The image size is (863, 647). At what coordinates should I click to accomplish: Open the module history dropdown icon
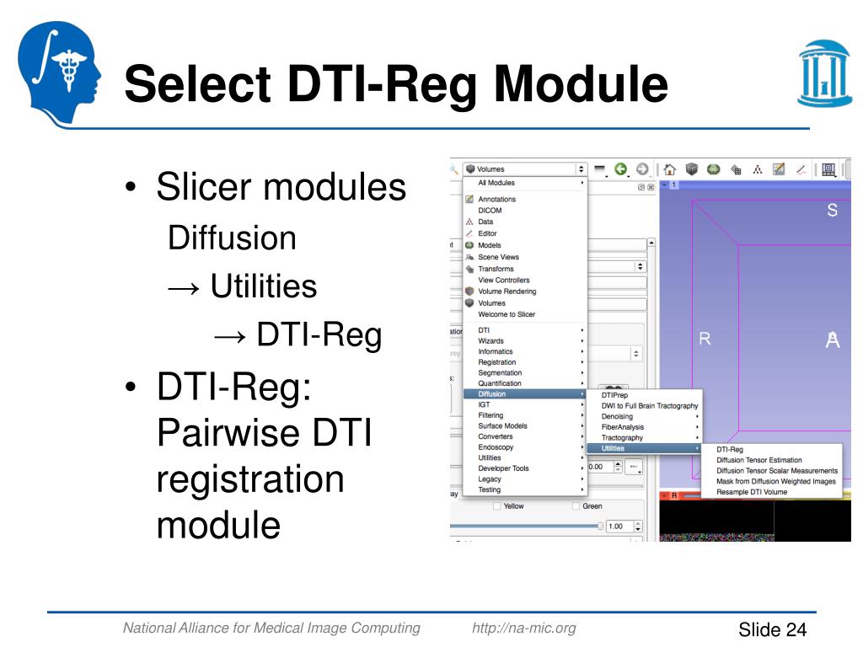pos(600,169)
